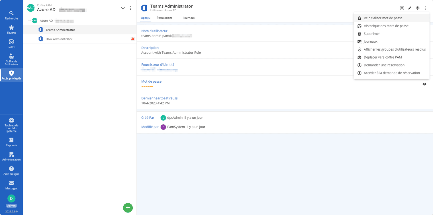The image size is (433, 215).
Task: Collapse the Azure AD tree node
Action: 30,20
